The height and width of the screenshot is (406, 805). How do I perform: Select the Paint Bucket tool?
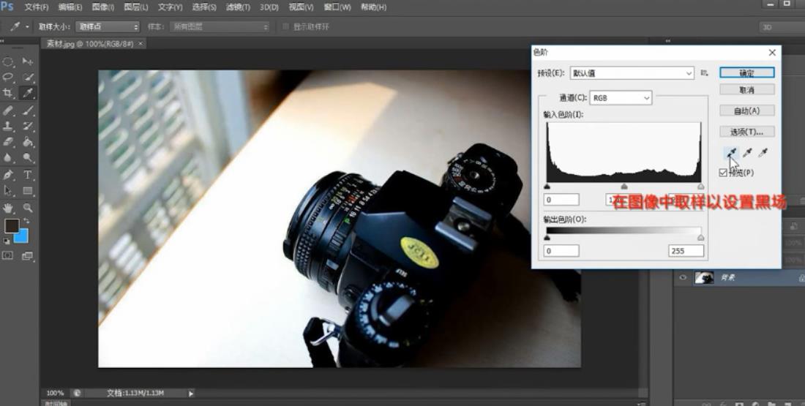[28, 142]
